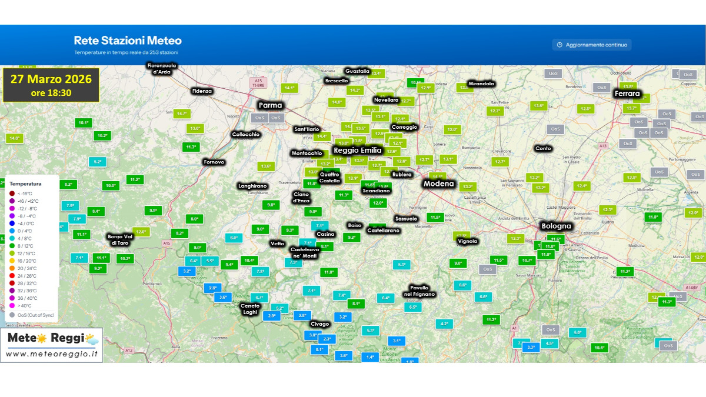The width and height of the screenshot is (706, 397).
Task: Select the 8.4° station marker
Action: click(96, 211)
